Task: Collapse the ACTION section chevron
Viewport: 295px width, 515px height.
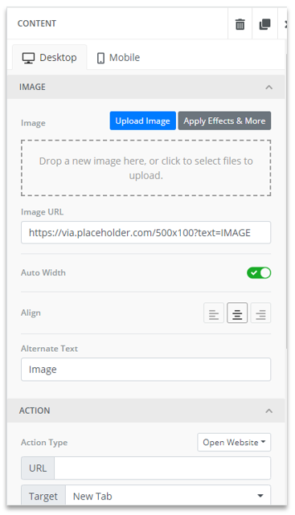Action: pyautogui.click(x=268, y=411)
